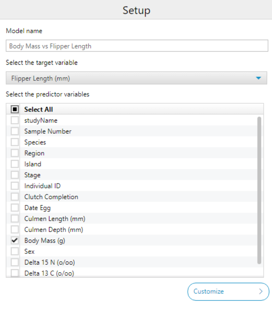
Task: Enable Sample Number as predictor
Action: pos(15,132)
